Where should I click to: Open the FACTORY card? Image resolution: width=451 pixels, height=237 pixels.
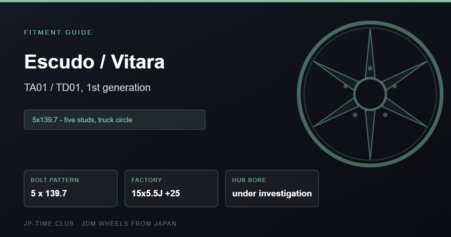click(171, 188)
